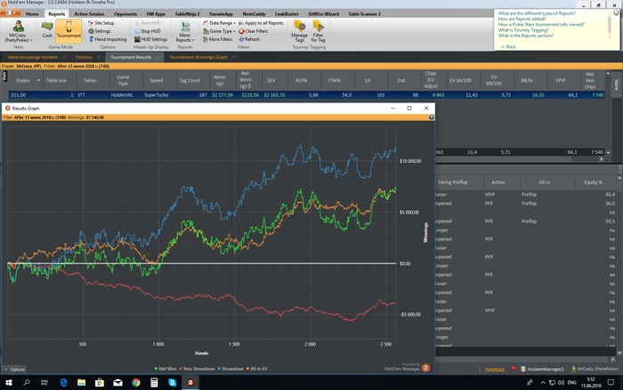This screenshot has height=390, width=623.
Task: Open Settings in the ribbon
Action: 100,31
